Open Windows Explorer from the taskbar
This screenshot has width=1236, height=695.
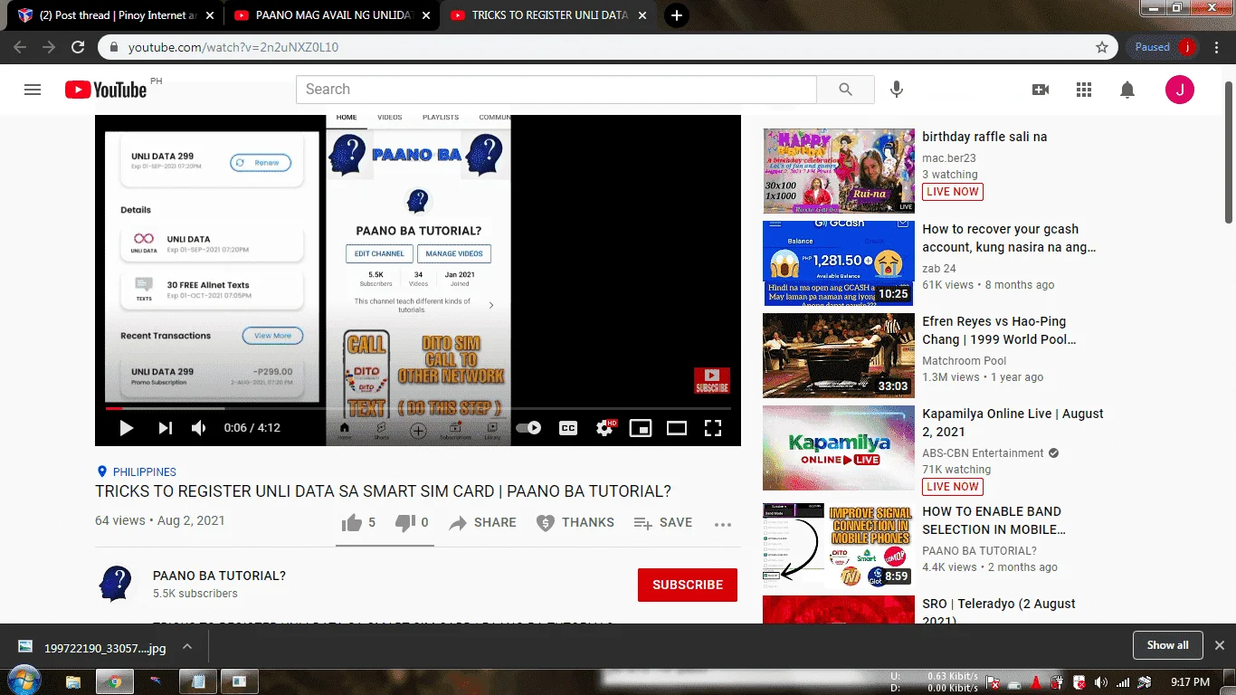(73, 681)
